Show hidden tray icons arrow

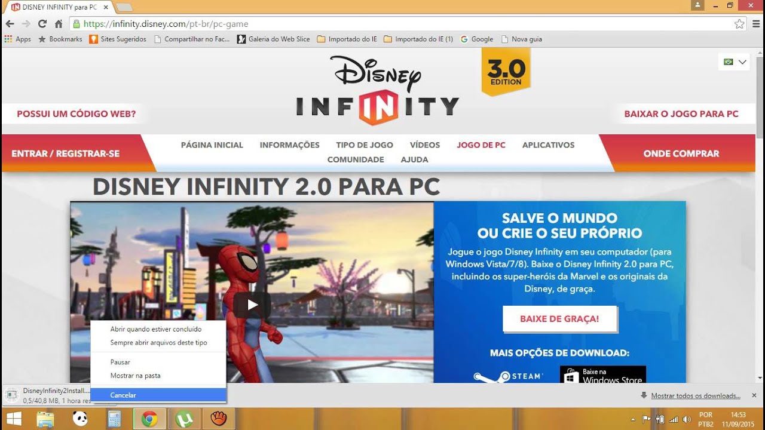point(633,419)
